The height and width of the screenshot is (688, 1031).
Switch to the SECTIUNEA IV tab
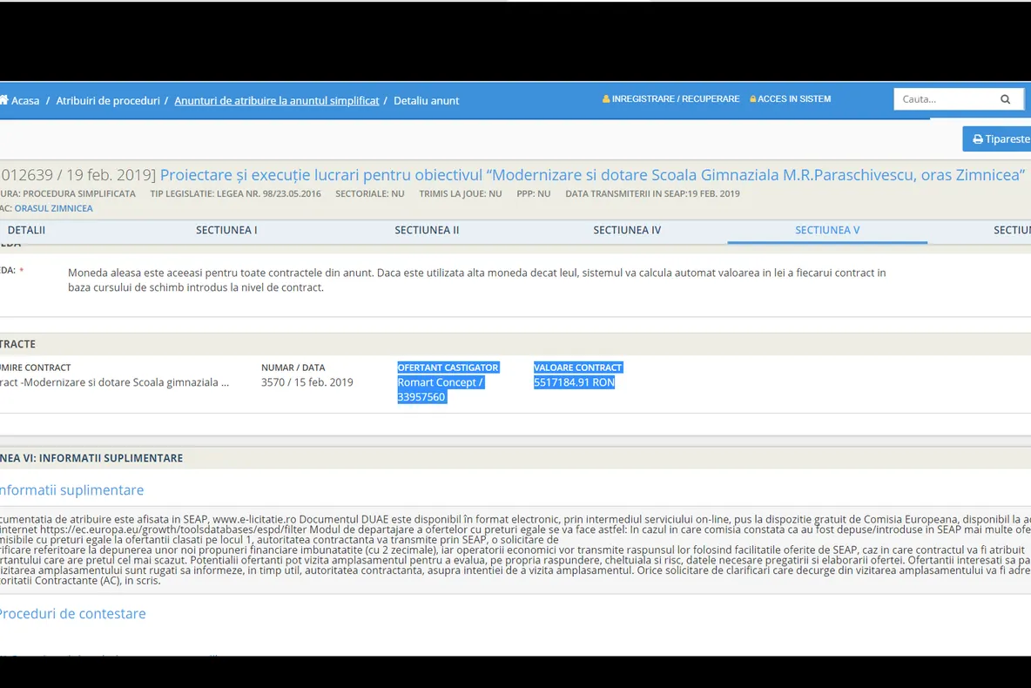pos(627,230)
